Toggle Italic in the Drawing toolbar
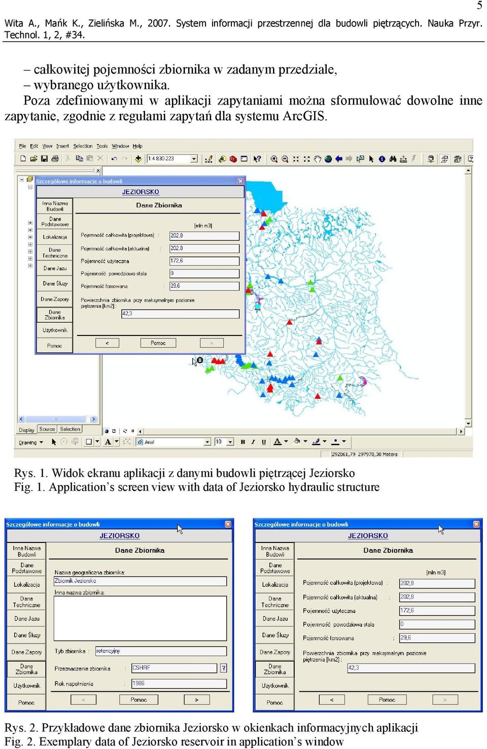The height and width of the screenshot is (749, 487). pyautogui.click(x=253, y=442)
